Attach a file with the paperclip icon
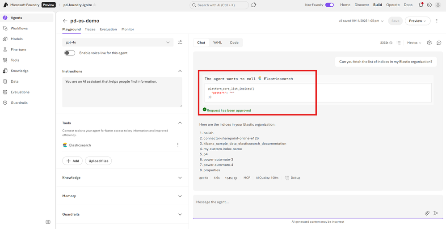The height and width of the screenshot is (229, 446). [x=427, y=213]
